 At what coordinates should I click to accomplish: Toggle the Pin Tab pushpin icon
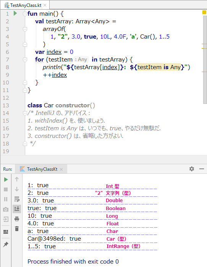(6, 244)
